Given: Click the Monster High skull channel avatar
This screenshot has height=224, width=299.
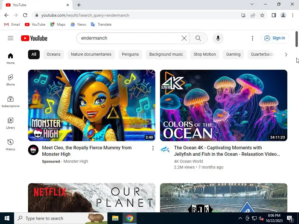Looking at the screenshot, I should [33, 150].
